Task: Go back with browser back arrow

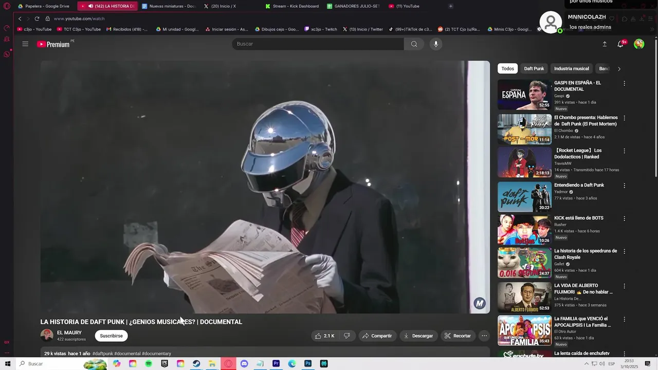Action: coord(20,18)
